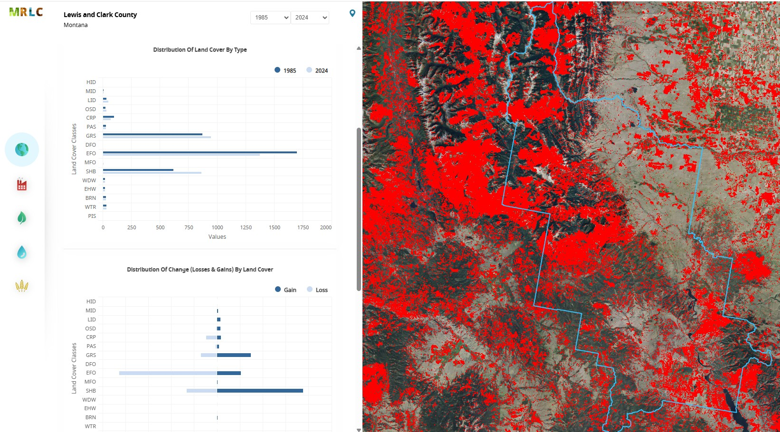Viewport: 780px width, 432px height.
Task: Open the red factory icon section
Action: [x=22, y=185]
